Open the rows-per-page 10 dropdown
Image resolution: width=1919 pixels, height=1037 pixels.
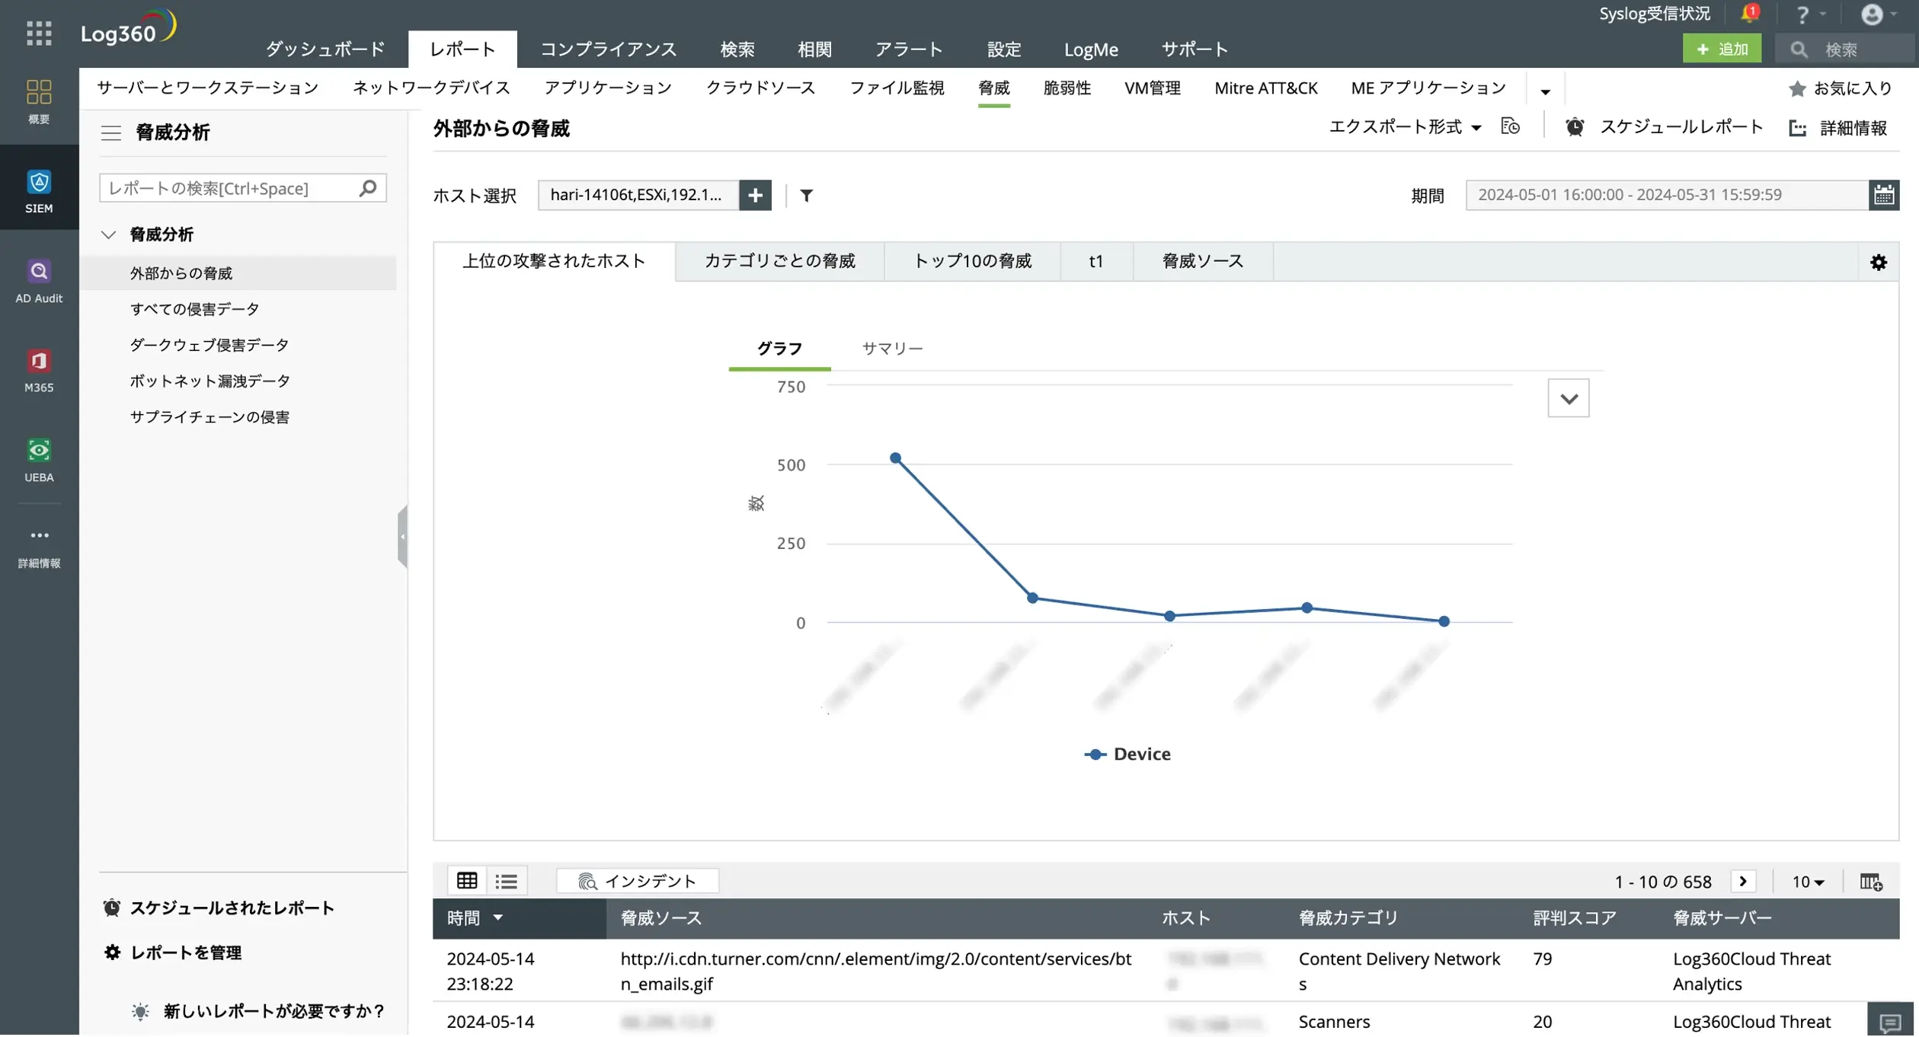(x=1807, y=882)
